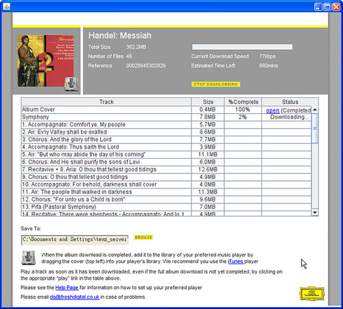This screenshot has height=309, width=343.
Task: Click the download icon beside instructions text
Action: point(29,258)
